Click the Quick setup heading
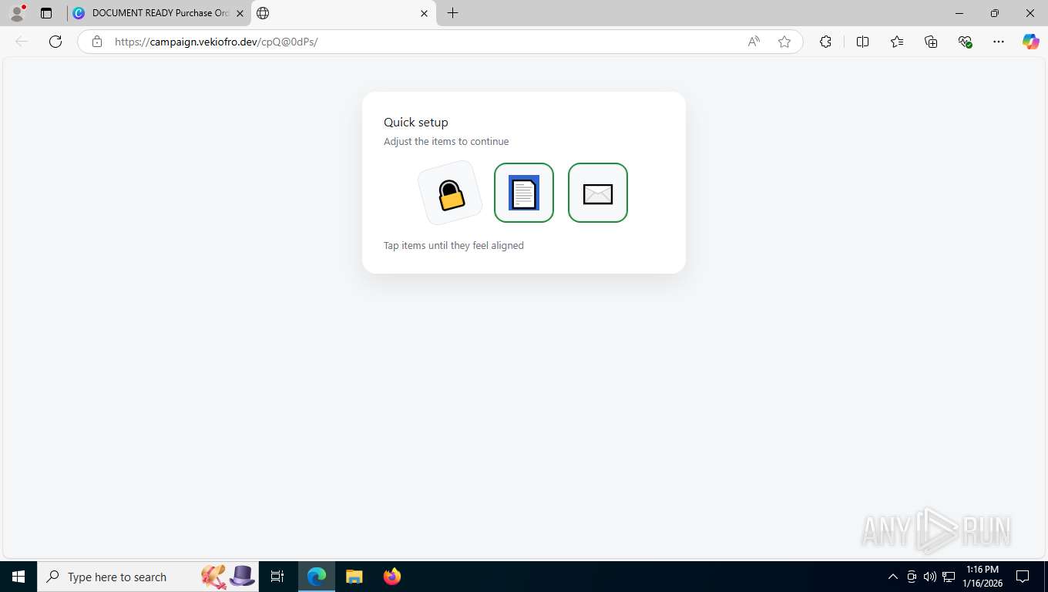Image resolution: width=1048 pixels, height=592 pixels. [416, 122]
